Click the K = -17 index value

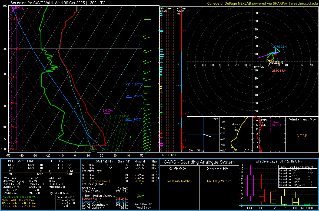[33, 178]
